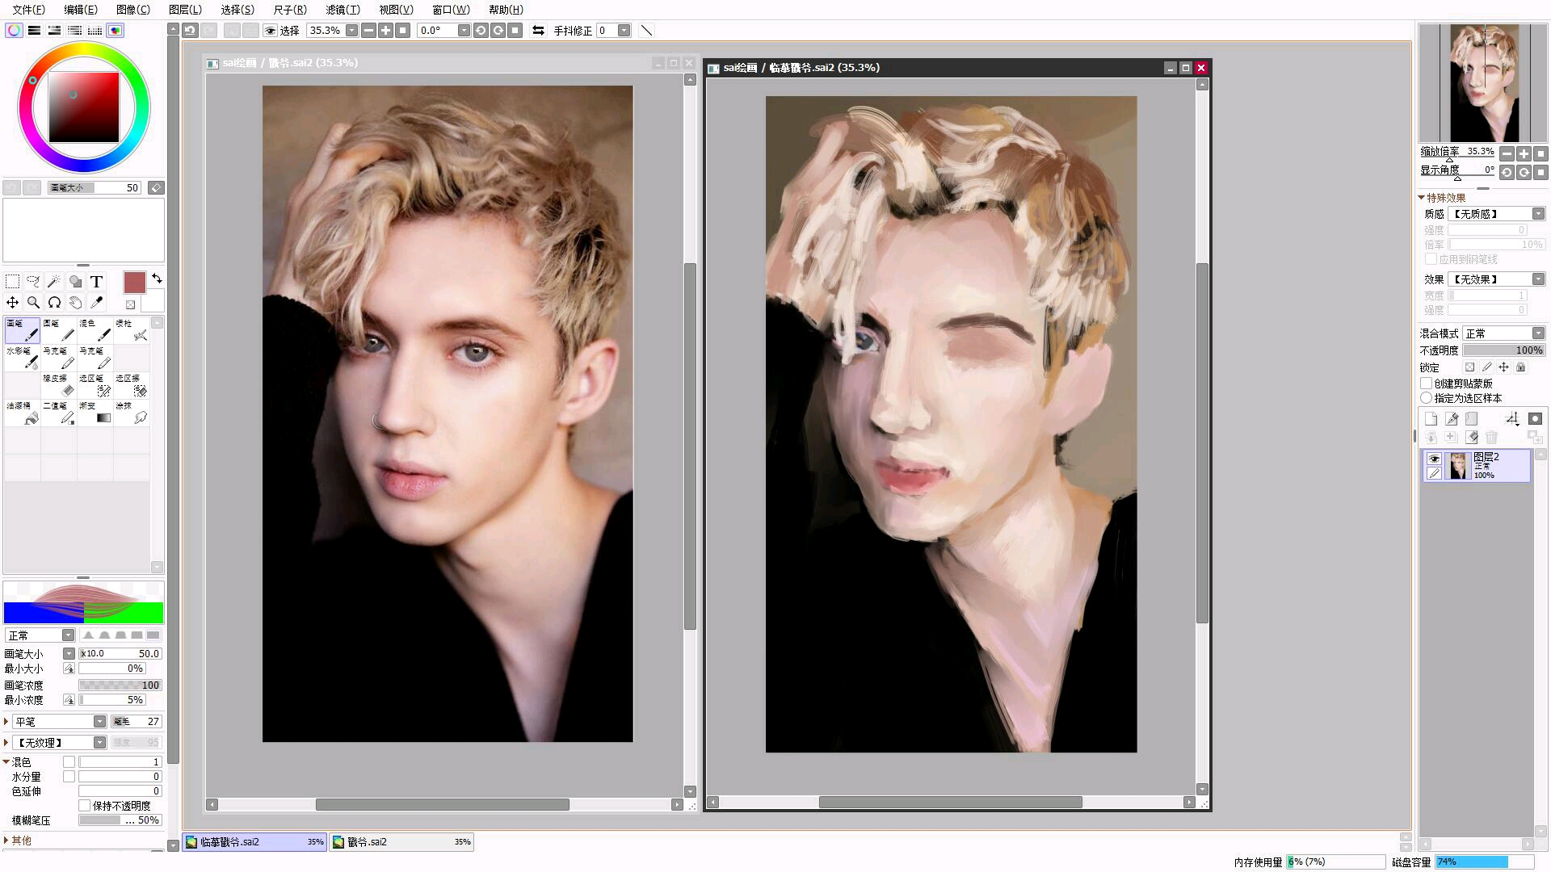Choose the 二值笔 binary pen
The width and height of the screenshot is (1551, 872).
[x=59, y=413]
